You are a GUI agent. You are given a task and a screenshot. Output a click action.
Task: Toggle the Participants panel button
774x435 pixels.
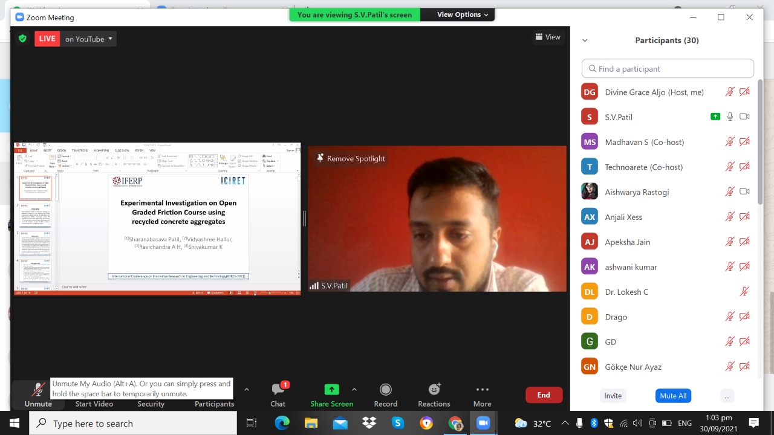coord(214,404)
